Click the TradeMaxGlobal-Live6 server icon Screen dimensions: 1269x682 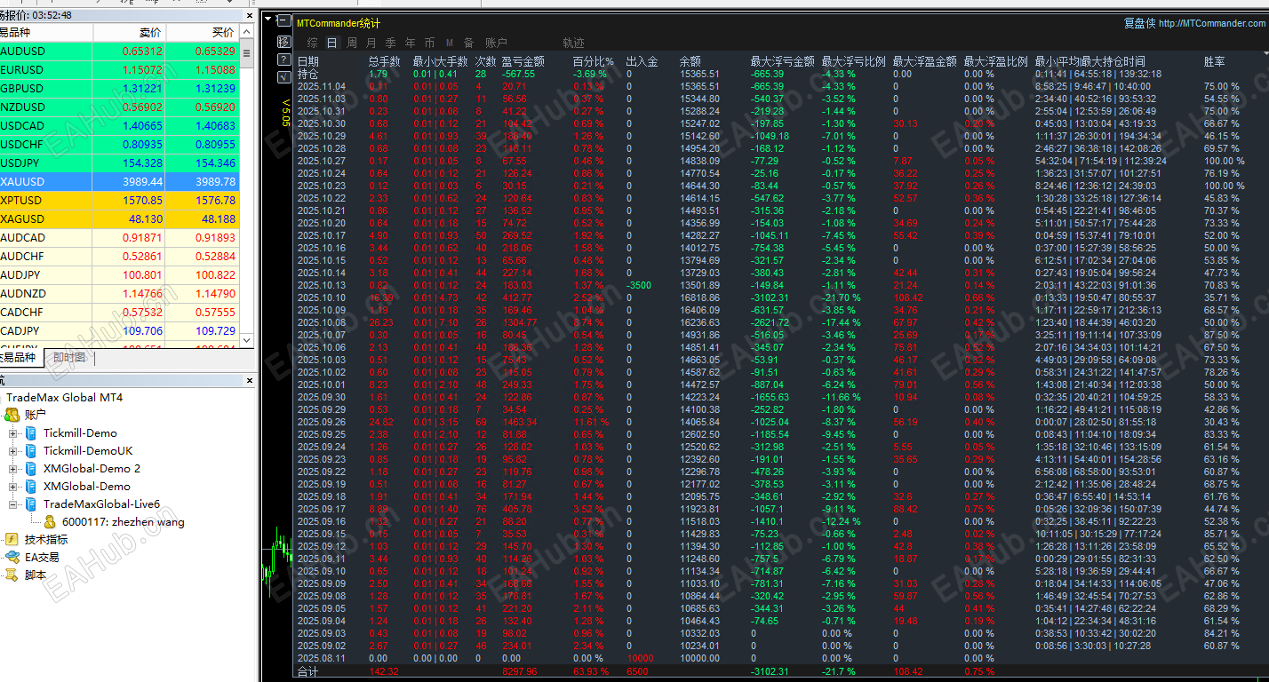[x=30, y=504]
